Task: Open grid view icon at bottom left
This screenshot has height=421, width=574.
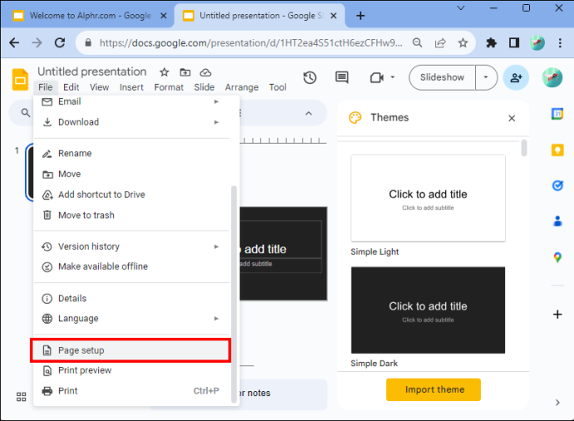Action: pos(22,397)
